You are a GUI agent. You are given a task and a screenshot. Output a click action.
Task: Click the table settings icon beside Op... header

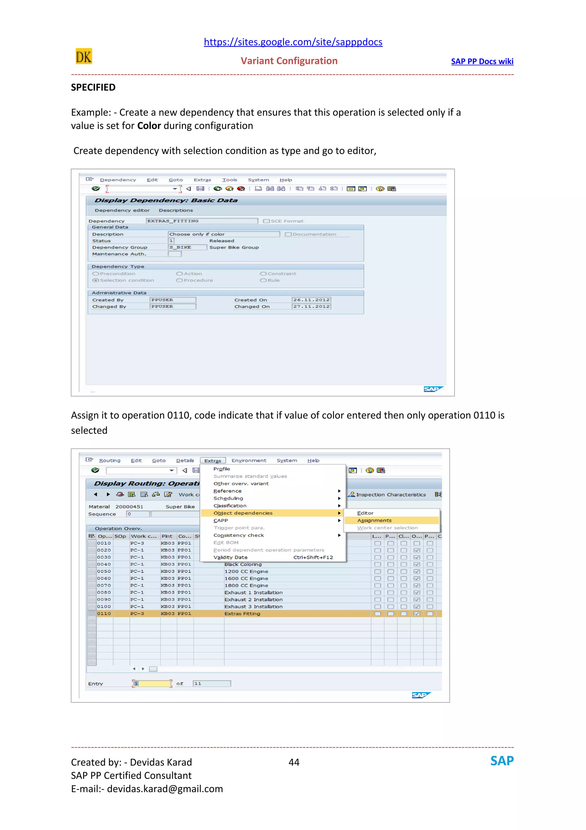[92, 536]
